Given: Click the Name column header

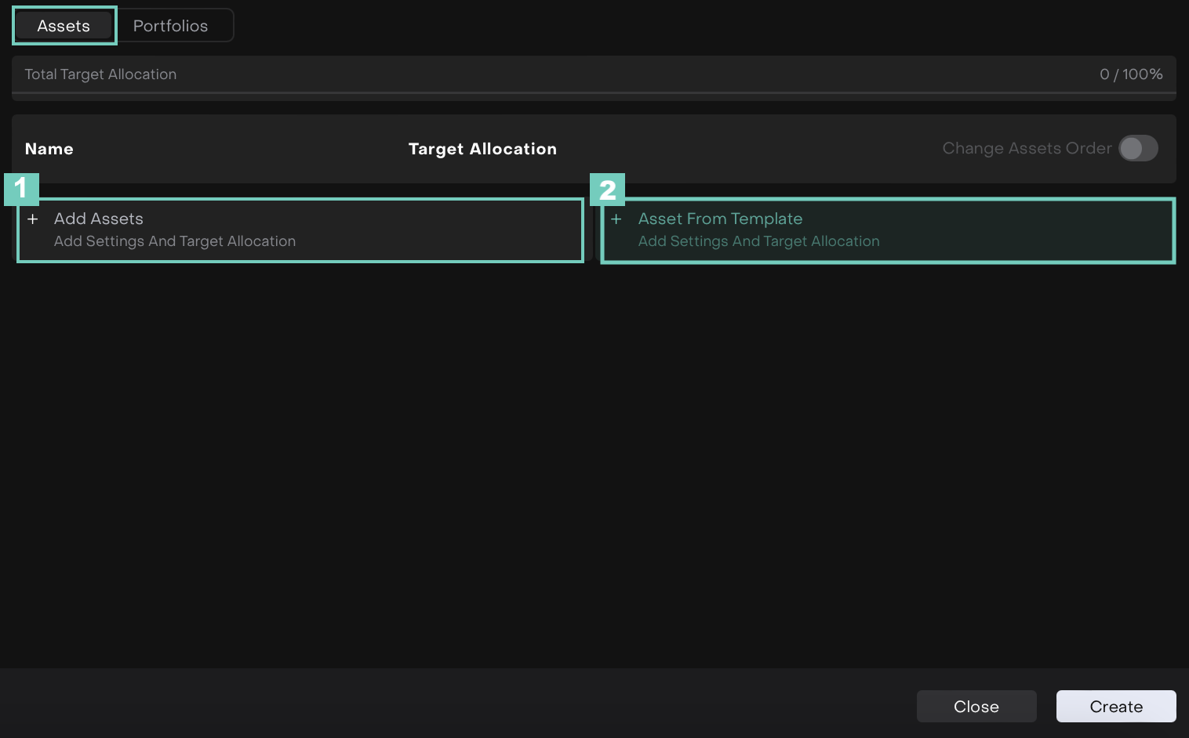Looking at the screenshot, I should coord(49,149).
